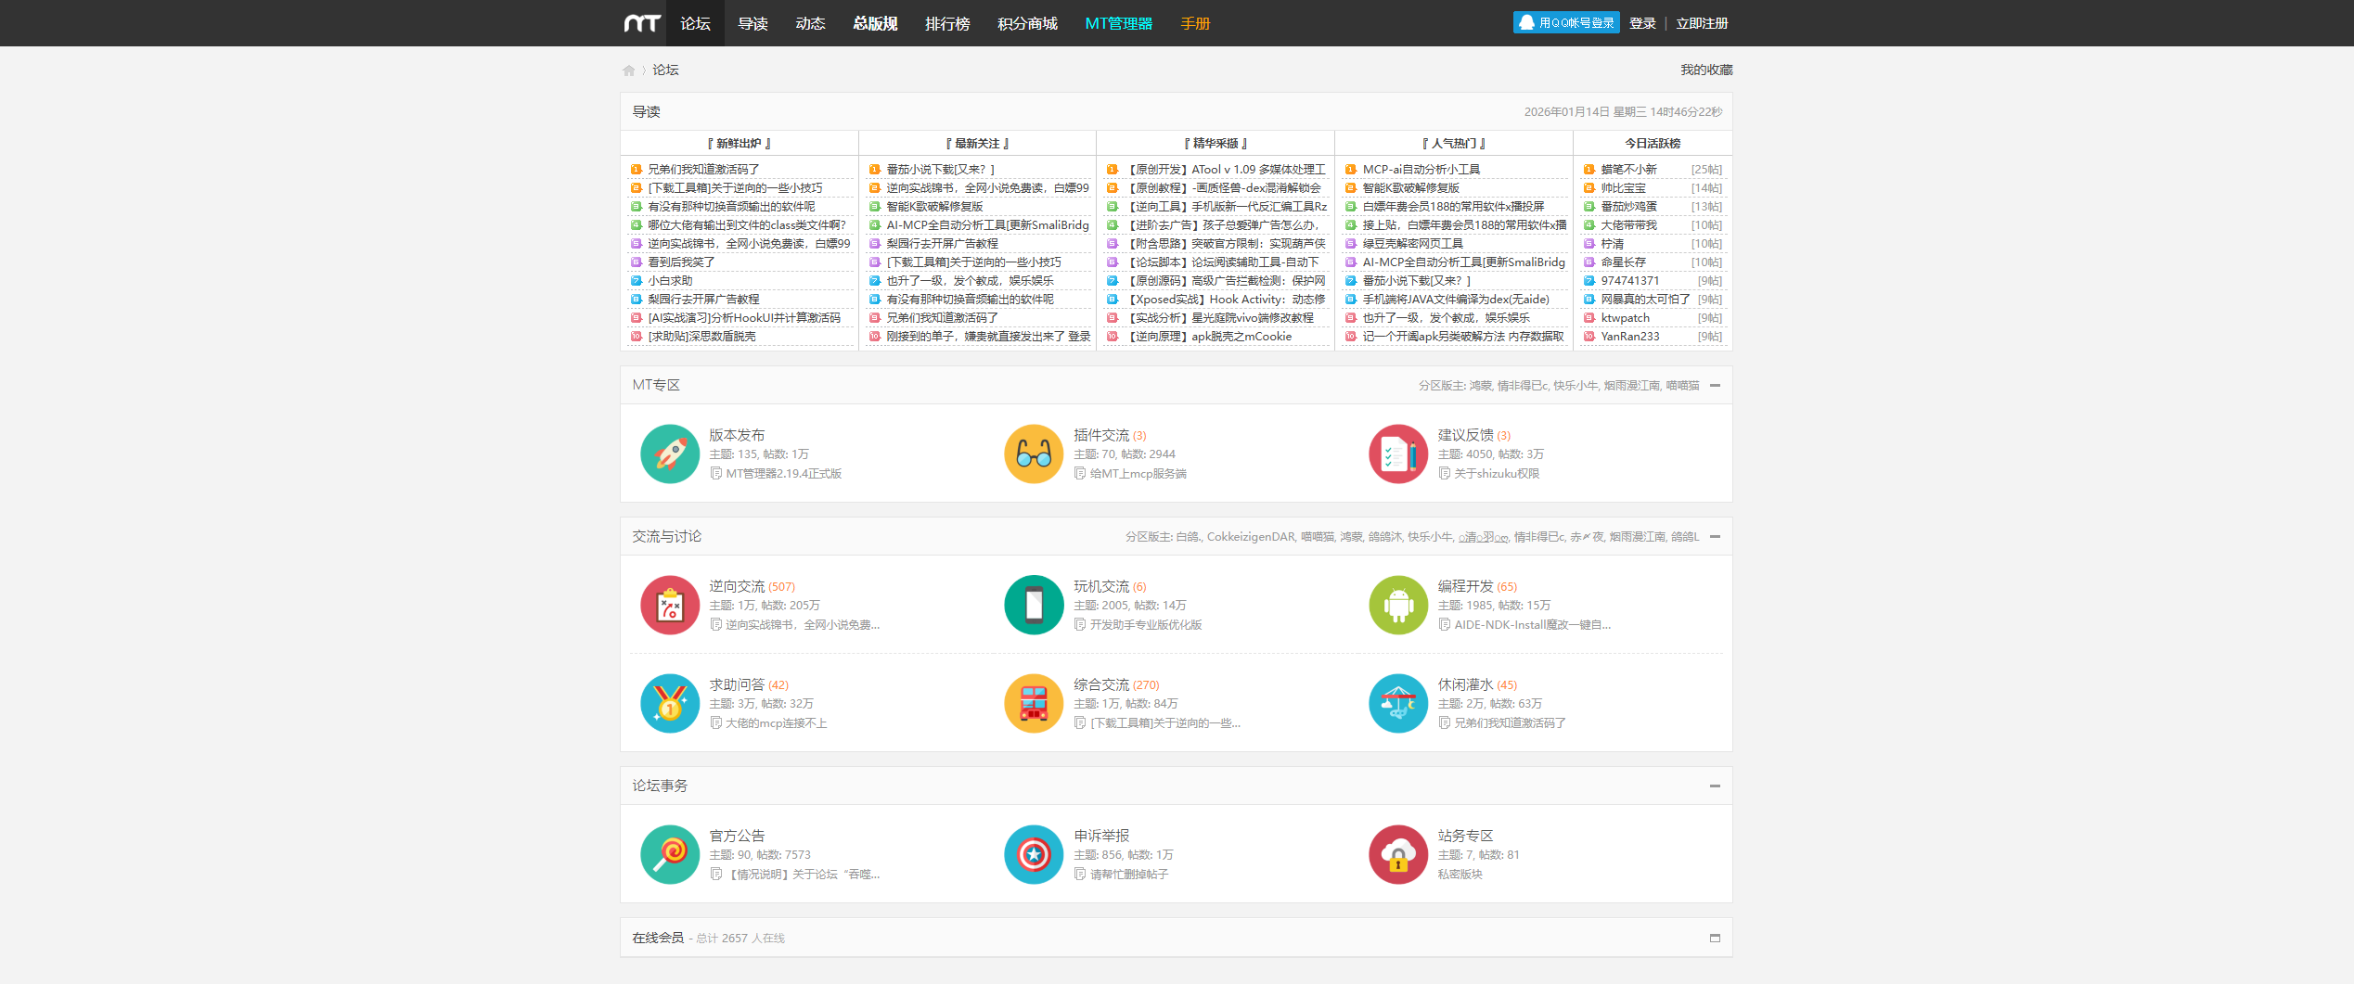The height and width of the screenshot is (984, 2354).
Task: Select the medal icon for 求助问答
Action: 669,703
